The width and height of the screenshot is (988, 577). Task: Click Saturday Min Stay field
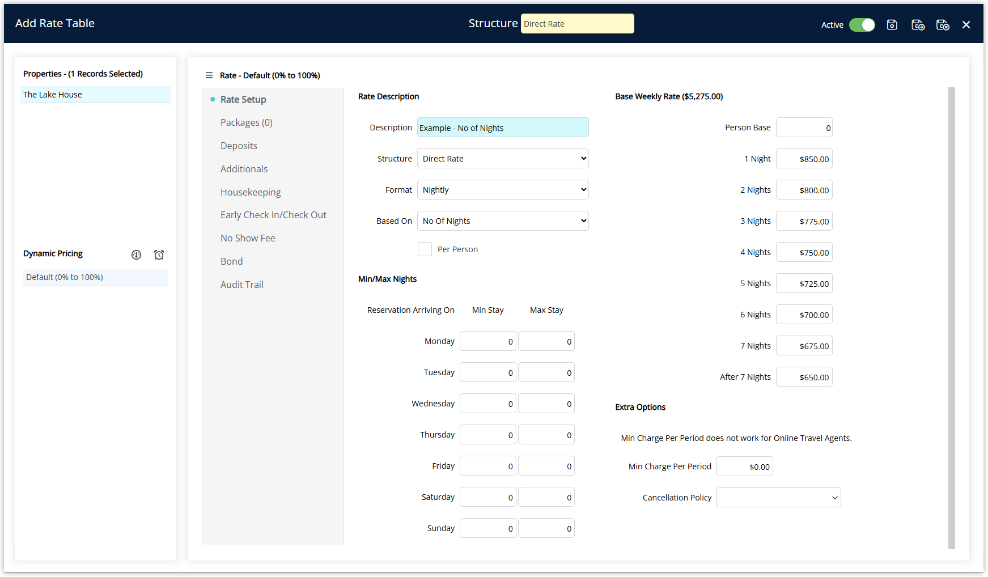488,497
